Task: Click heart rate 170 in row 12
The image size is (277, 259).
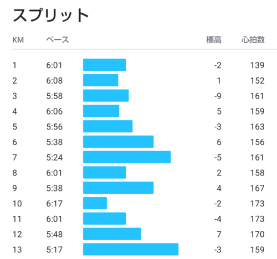Action: pyautogui.click(x=257, y=234)
